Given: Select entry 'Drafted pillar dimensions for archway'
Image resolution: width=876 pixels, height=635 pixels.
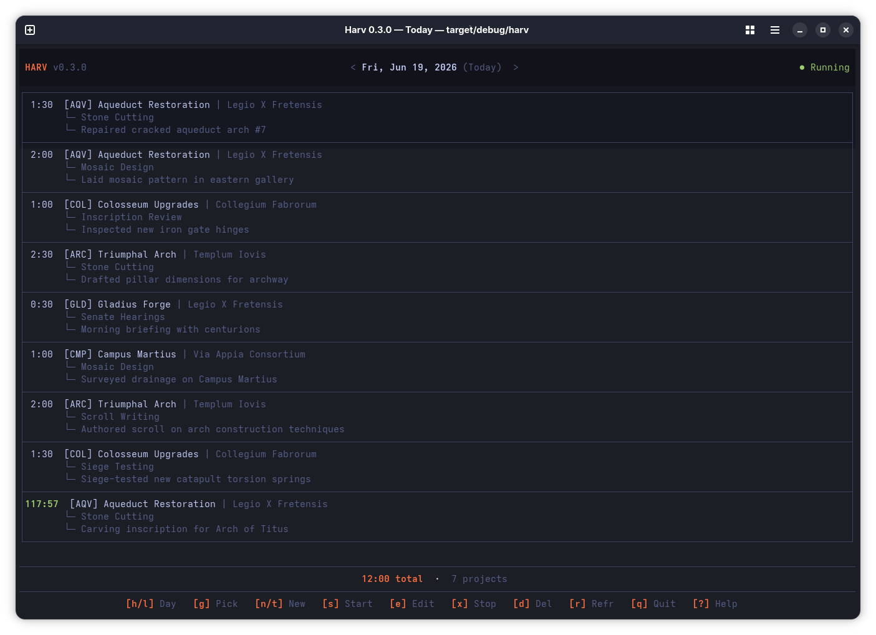Looking at the screenshot, I should (437, 267).
